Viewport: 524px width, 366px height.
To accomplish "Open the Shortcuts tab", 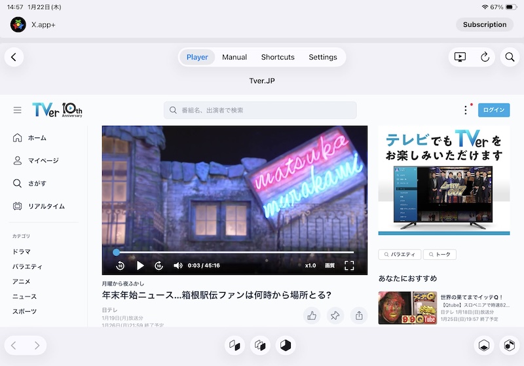I will pyautogui.click(x=278, y=57).
